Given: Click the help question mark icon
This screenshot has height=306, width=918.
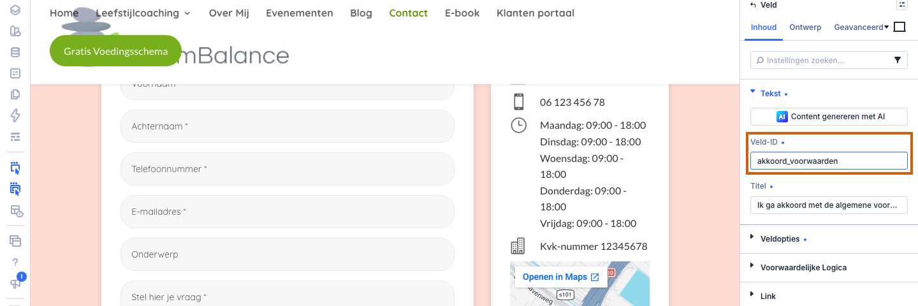Looking at the screenshot, I should (x=15, y=262).
